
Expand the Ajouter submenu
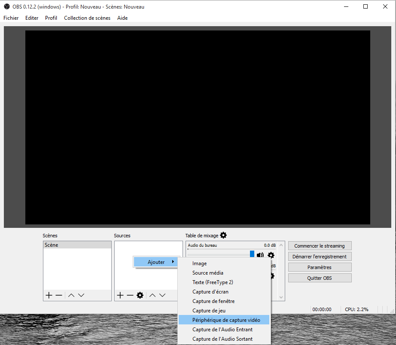click(x=156, y=262)
